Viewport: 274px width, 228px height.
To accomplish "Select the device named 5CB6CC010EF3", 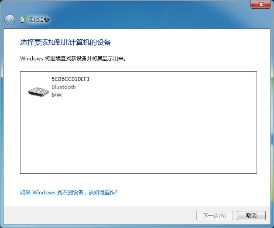I will point(70,79).
